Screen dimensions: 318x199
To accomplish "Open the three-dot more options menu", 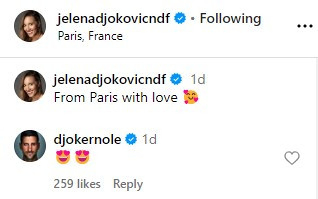I will pyautogui.click(x=305, y=27).
